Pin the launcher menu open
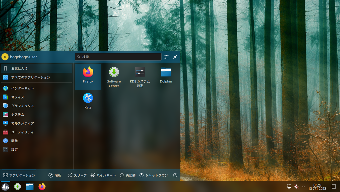The height and width of the screenshot is (192, 340). coord(175,57)
